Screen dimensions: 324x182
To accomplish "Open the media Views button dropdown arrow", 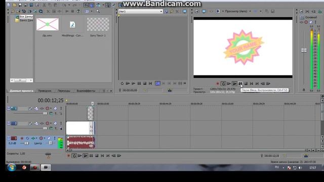I will point(92,11).
